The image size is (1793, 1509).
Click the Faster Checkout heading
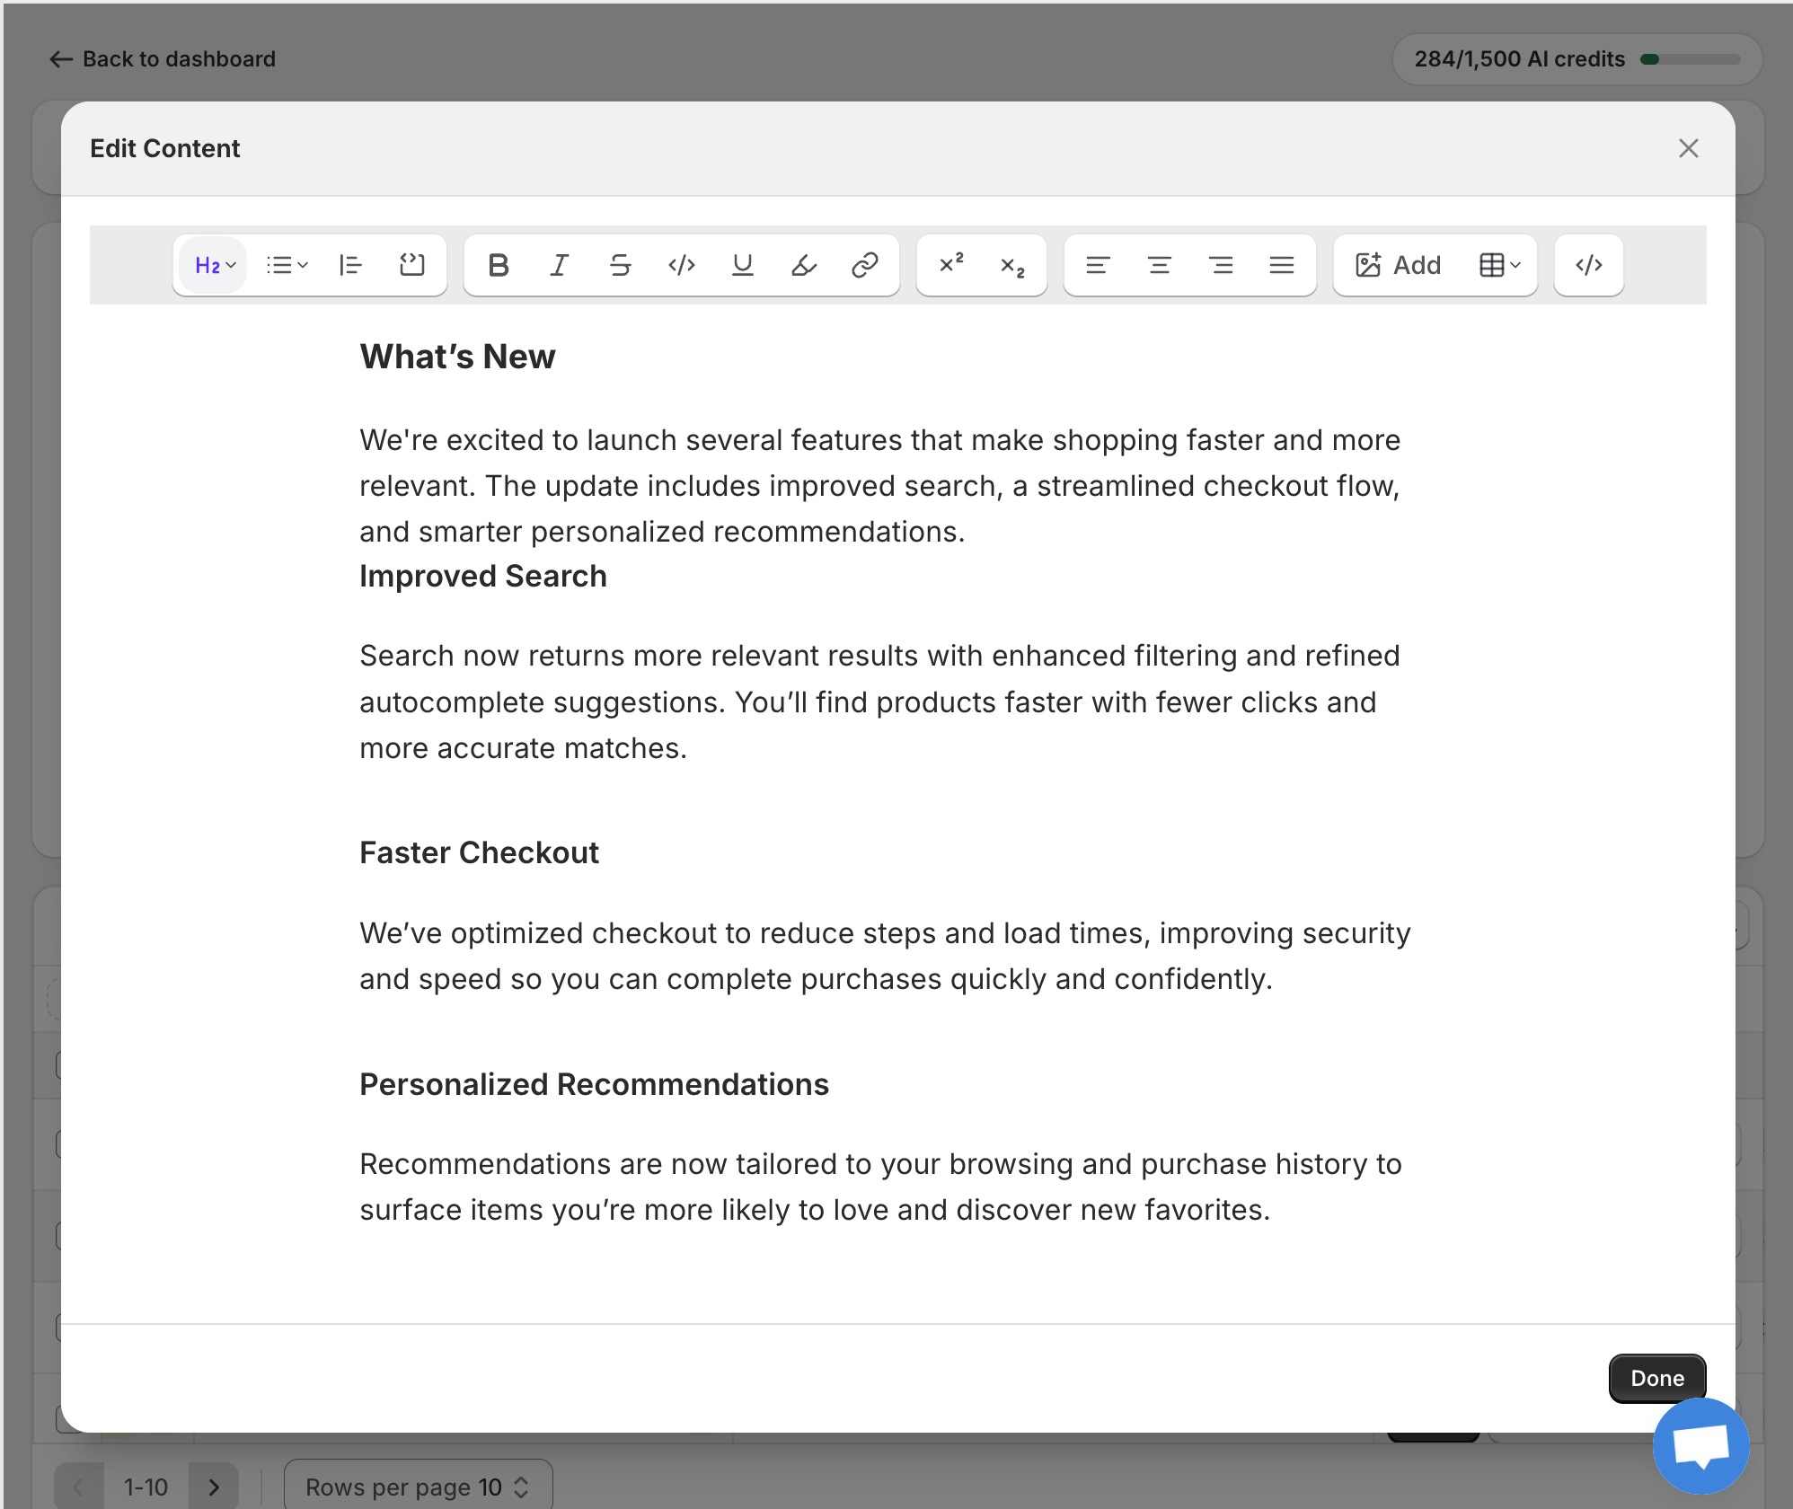(479, 852)
